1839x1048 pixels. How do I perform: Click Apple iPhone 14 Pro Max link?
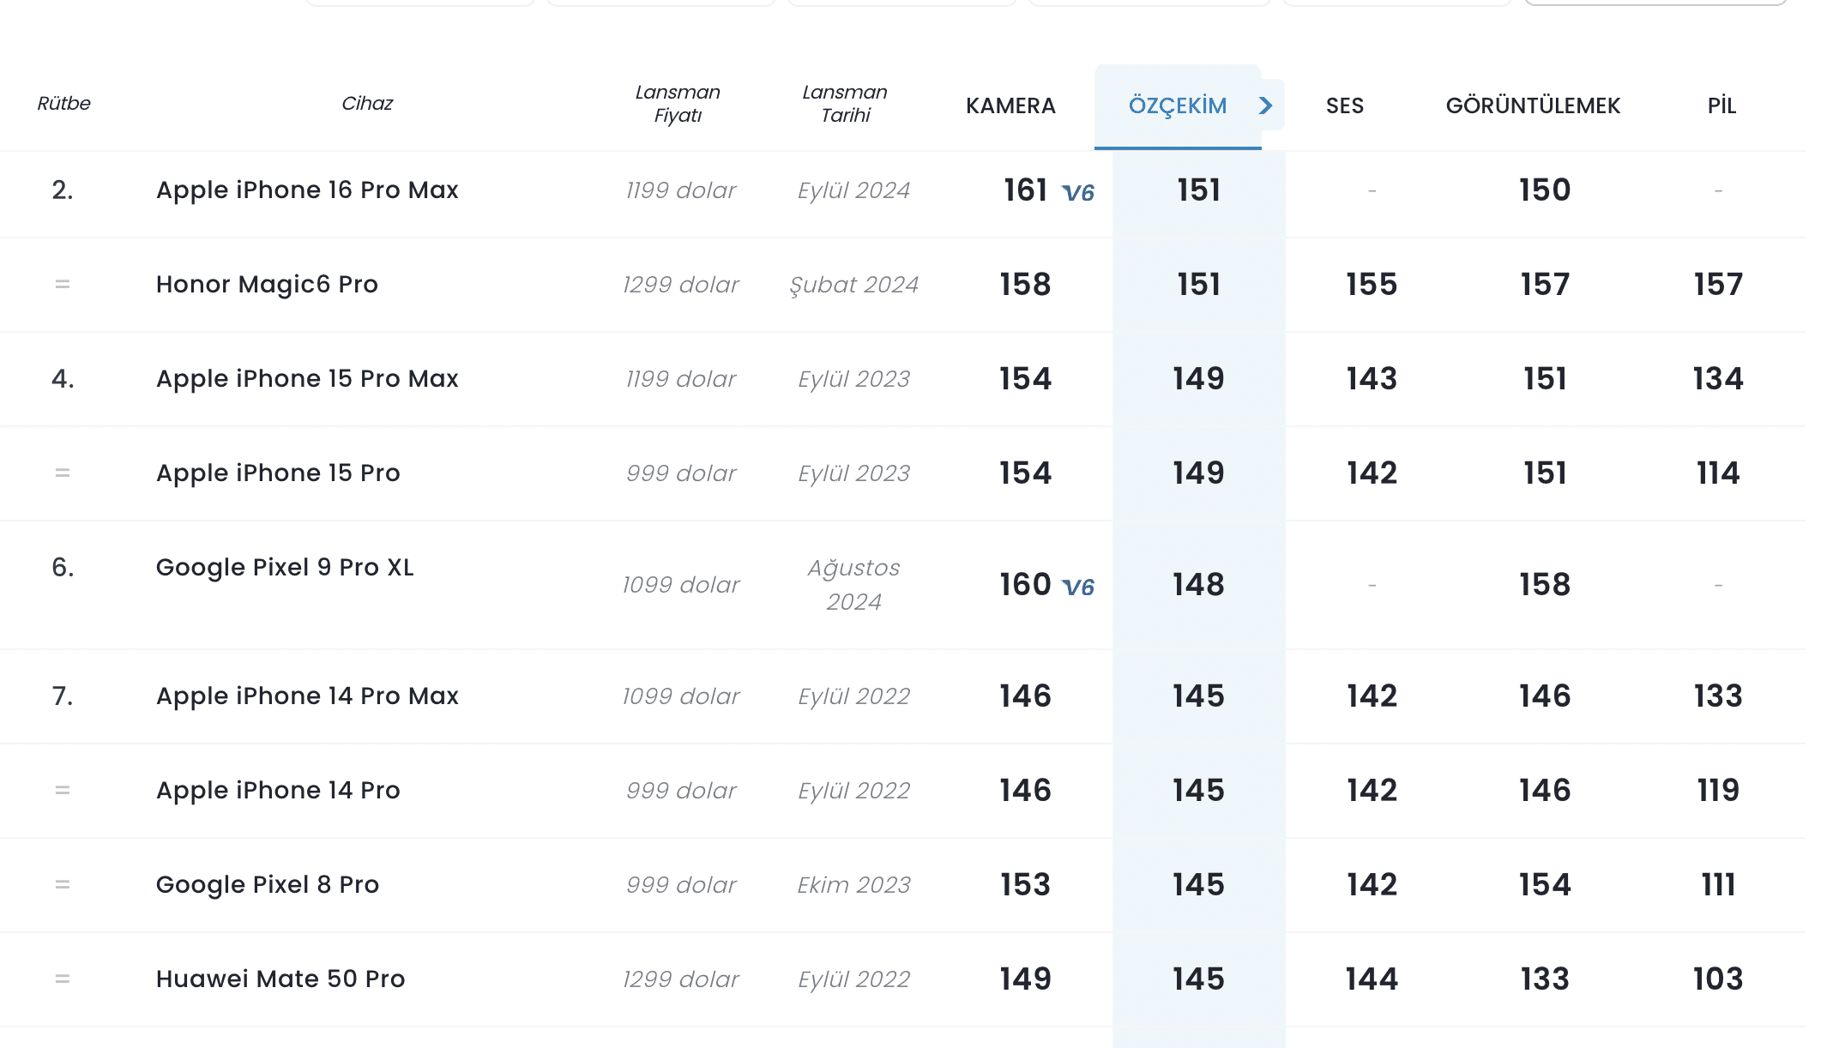pos(307,696)
